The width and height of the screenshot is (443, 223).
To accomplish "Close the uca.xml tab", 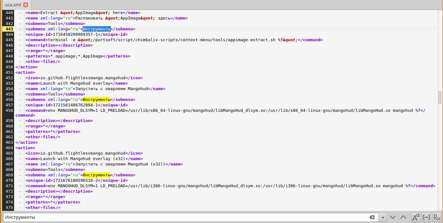I will point(26,5).
